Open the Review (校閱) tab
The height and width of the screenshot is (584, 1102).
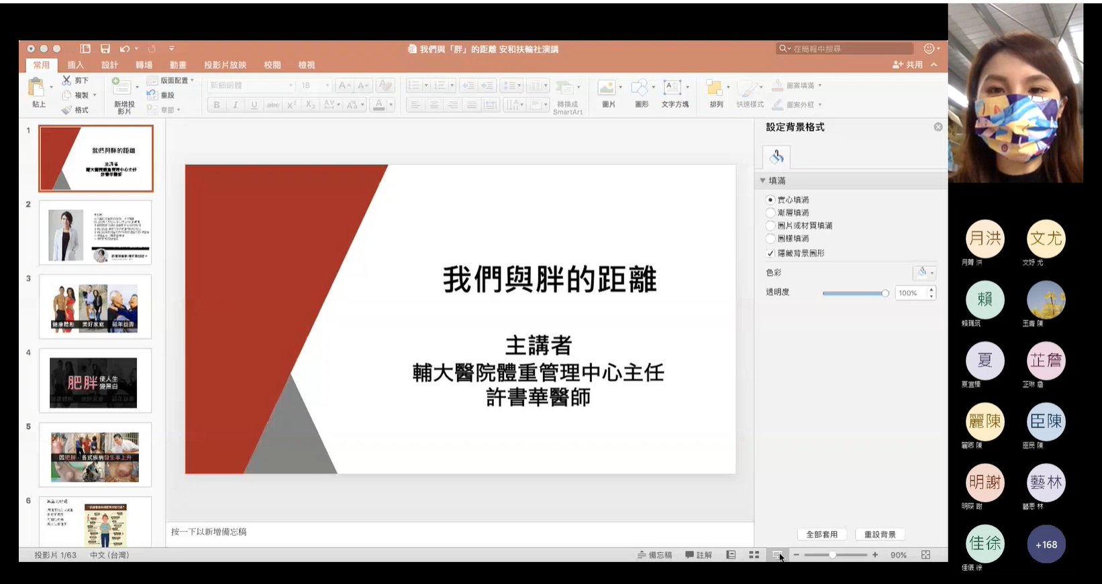click(272, 65)
